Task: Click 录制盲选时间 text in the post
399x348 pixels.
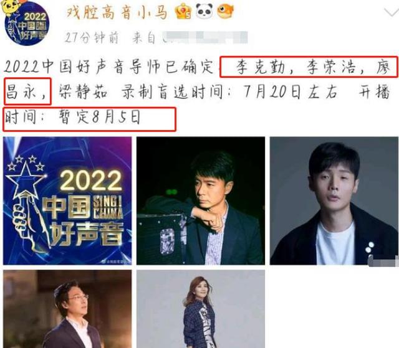Action: [172, 92]
